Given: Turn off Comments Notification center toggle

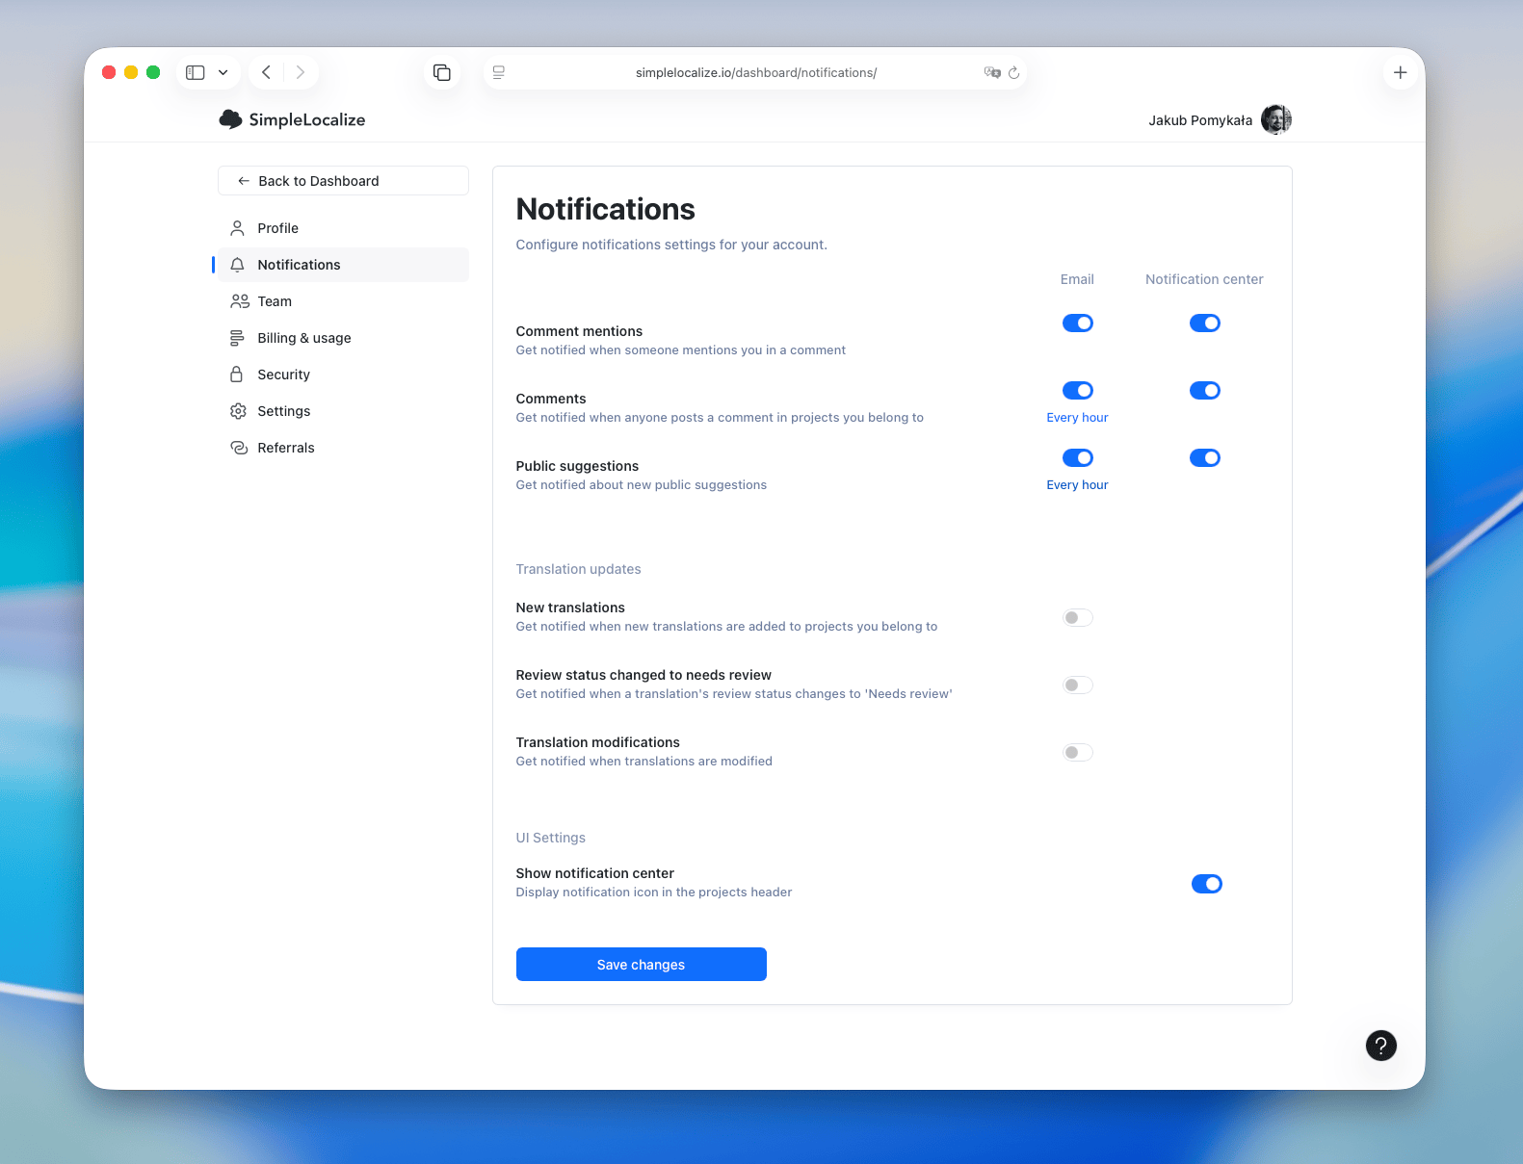Looking at the screenshot, I should tap(1205, 391).
